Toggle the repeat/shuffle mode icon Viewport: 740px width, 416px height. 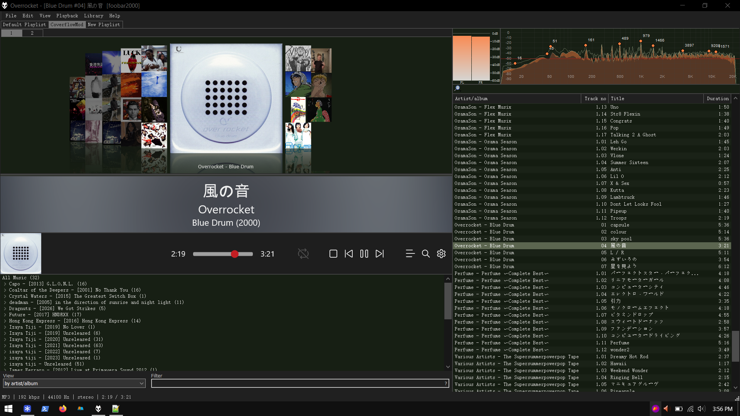pyautogui.click(x=303, y=254)
